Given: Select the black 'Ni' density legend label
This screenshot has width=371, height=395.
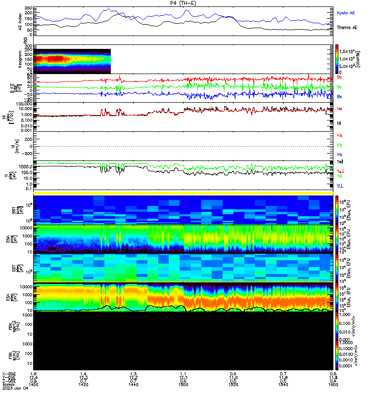Looking at the screenshot, I should click(x=339, y=123).
